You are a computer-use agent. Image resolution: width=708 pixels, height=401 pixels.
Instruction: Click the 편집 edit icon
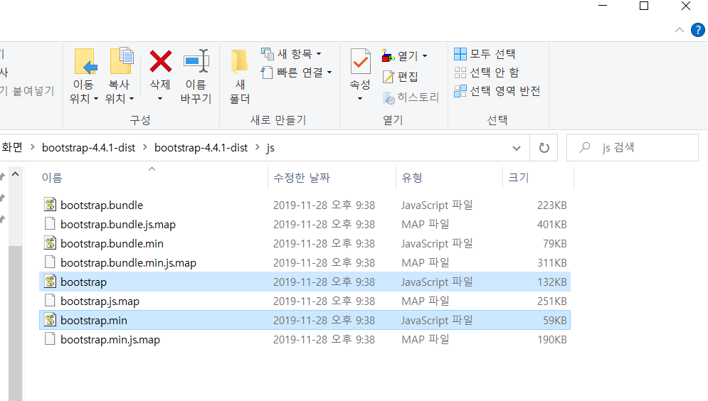pyautogui.click(x=389, y=77)
